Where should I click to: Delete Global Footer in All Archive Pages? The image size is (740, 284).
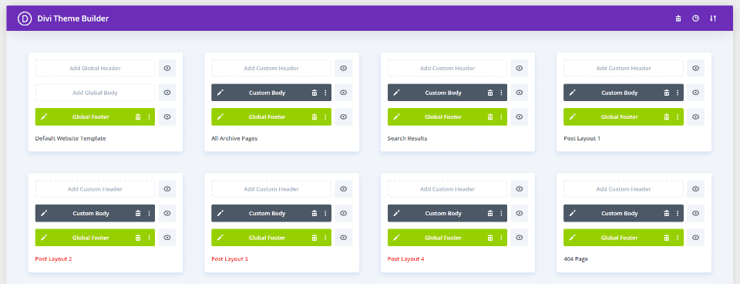(314, 117)
